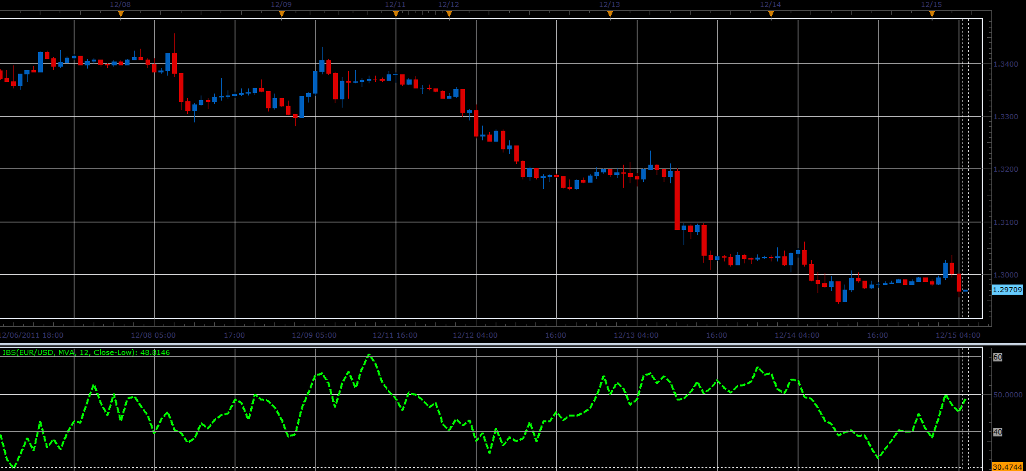
Task: Click the 12/13 04:00 time axis label
Action: click(636, 335)
